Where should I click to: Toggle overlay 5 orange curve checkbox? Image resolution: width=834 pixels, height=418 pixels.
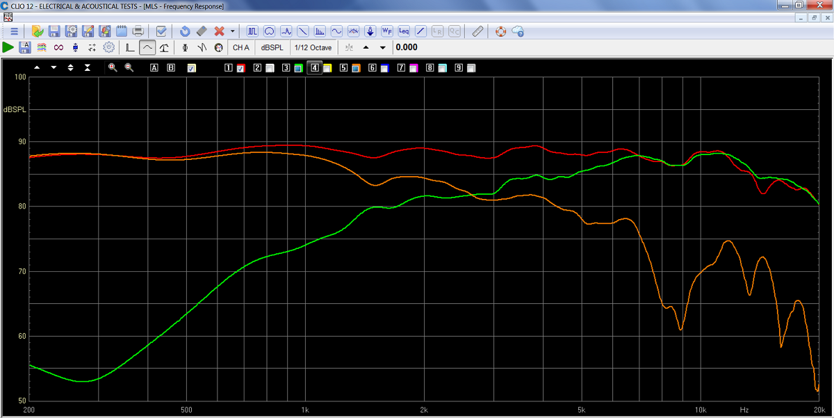coord(356,67)
